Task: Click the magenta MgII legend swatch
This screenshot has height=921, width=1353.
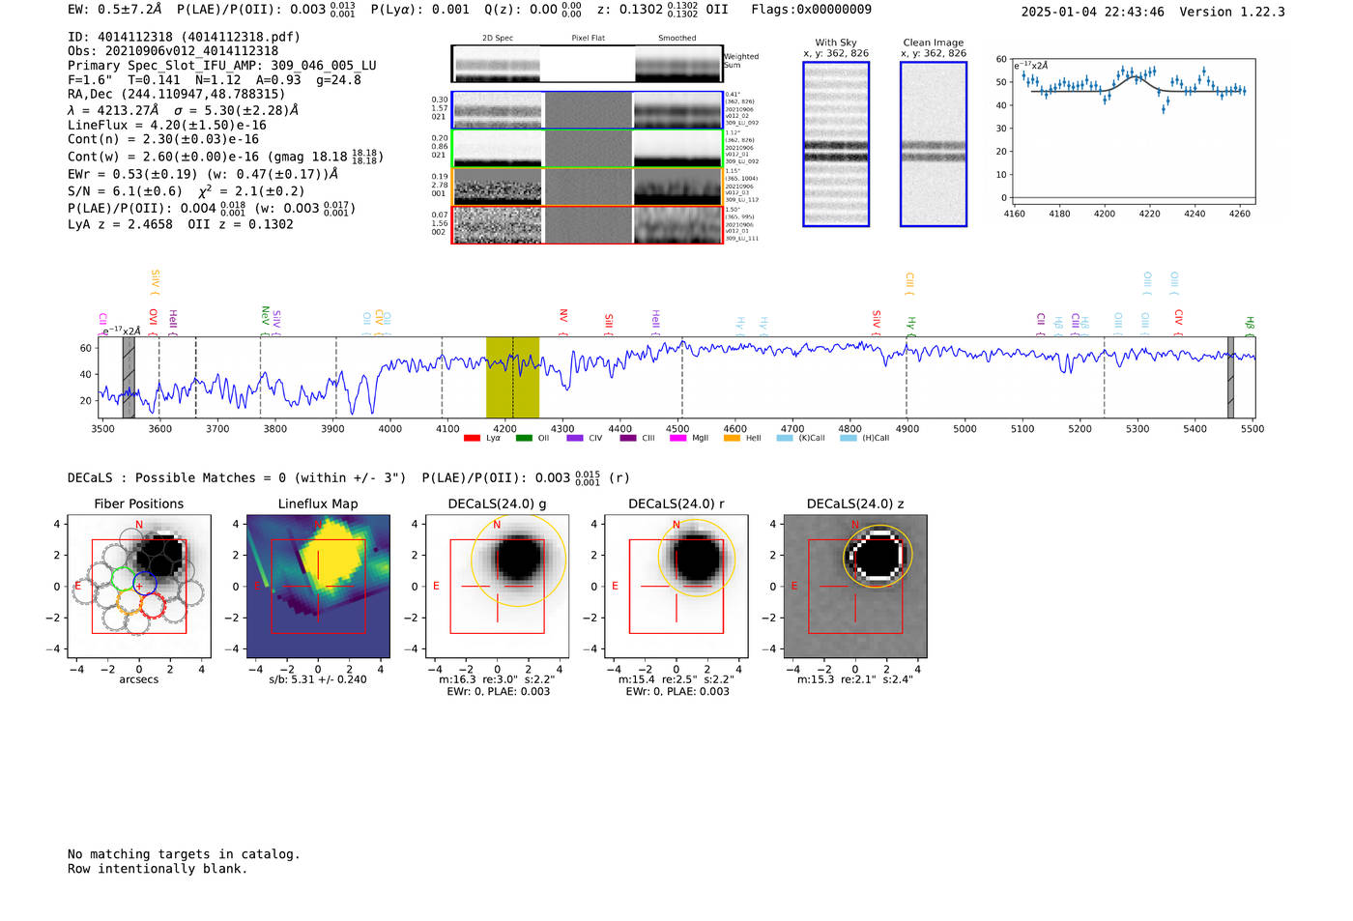Action: [678, 439]
